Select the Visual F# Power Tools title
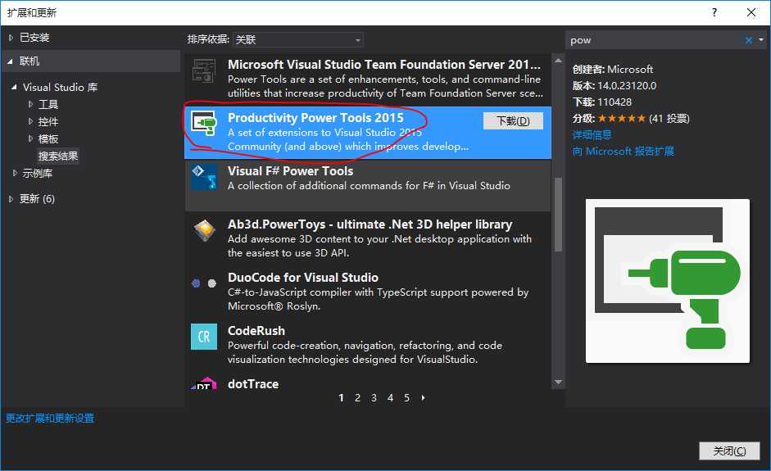The image size is (771, 471). coord(290,171)
